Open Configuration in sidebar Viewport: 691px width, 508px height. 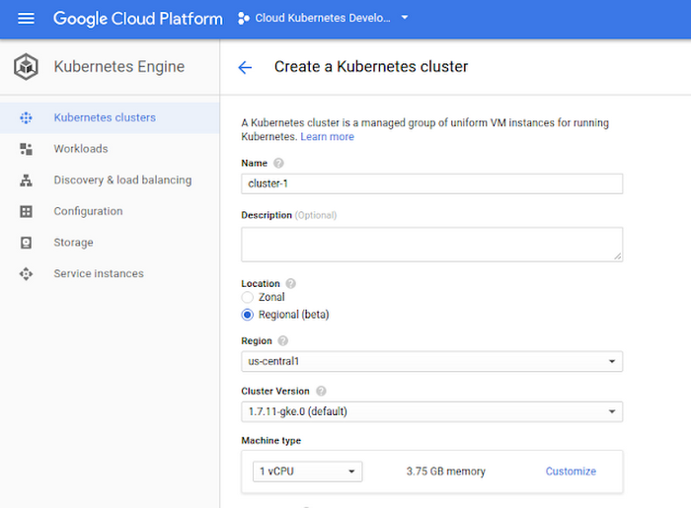click(x=88, y=211)
